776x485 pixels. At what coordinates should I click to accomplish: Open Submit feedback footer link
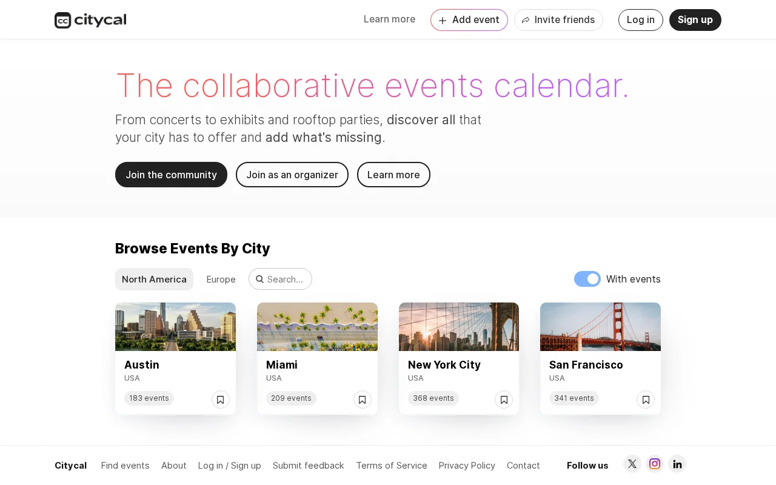pos(309,466)
